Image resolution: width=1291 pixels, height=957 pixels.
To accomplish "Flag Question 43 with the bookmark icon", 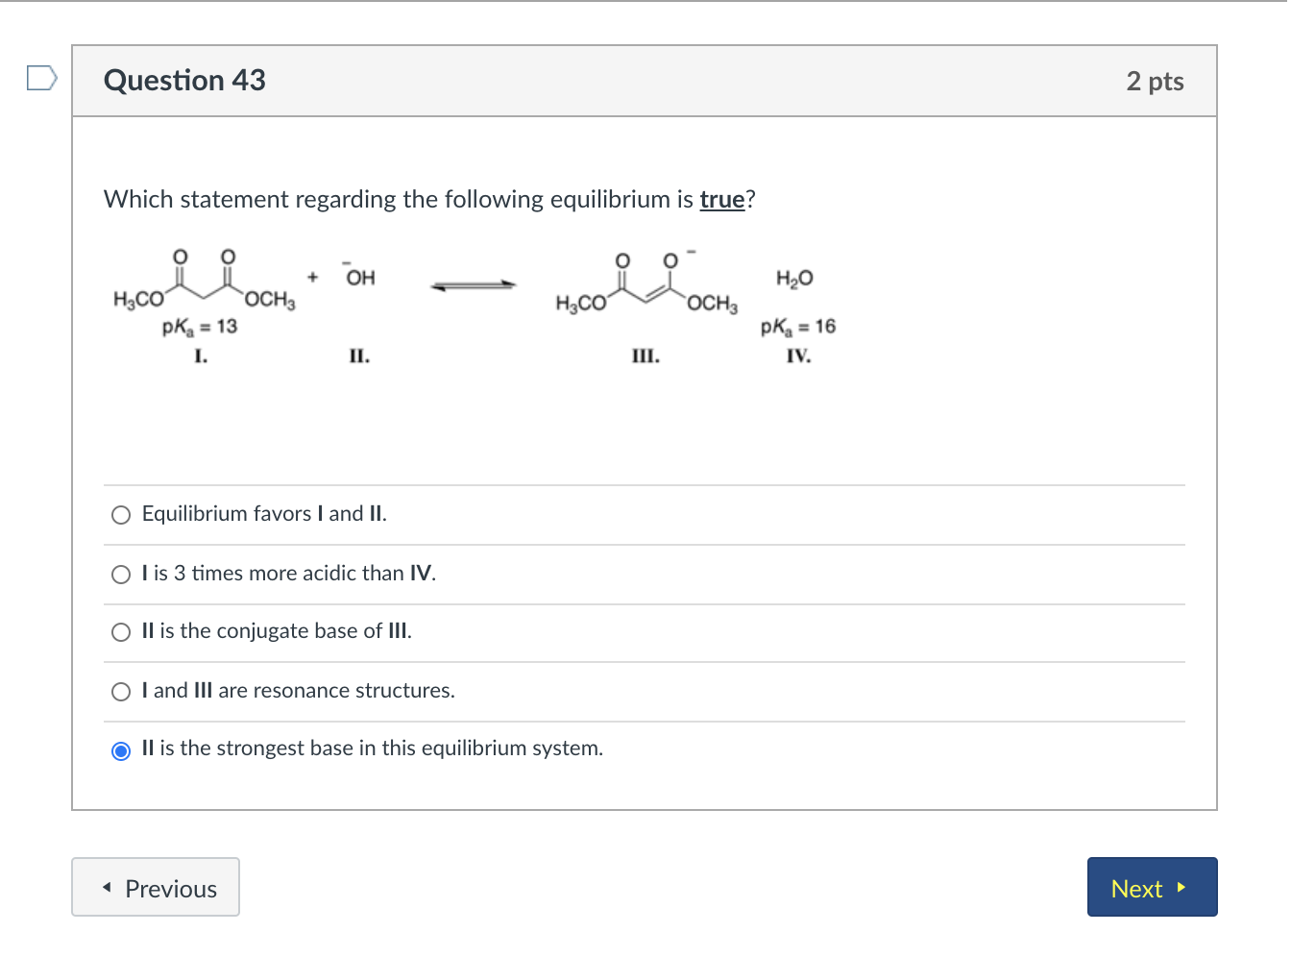I will coord(41,78).
